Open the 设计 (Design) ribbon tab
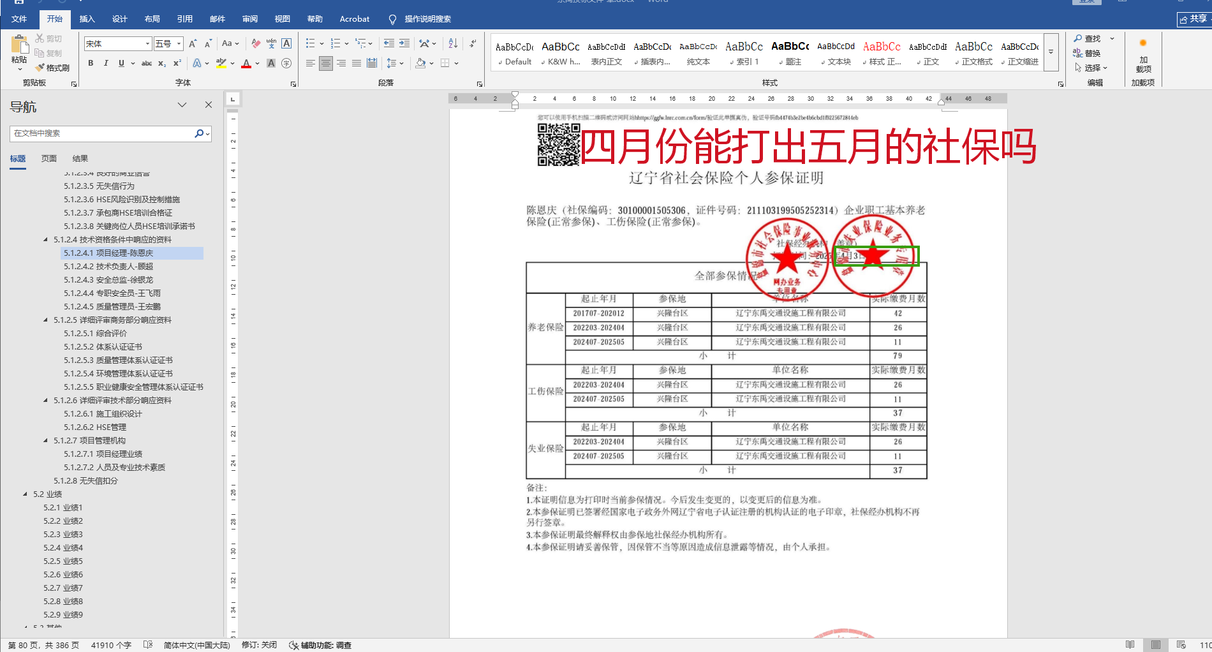 click(x=119, y=19)
